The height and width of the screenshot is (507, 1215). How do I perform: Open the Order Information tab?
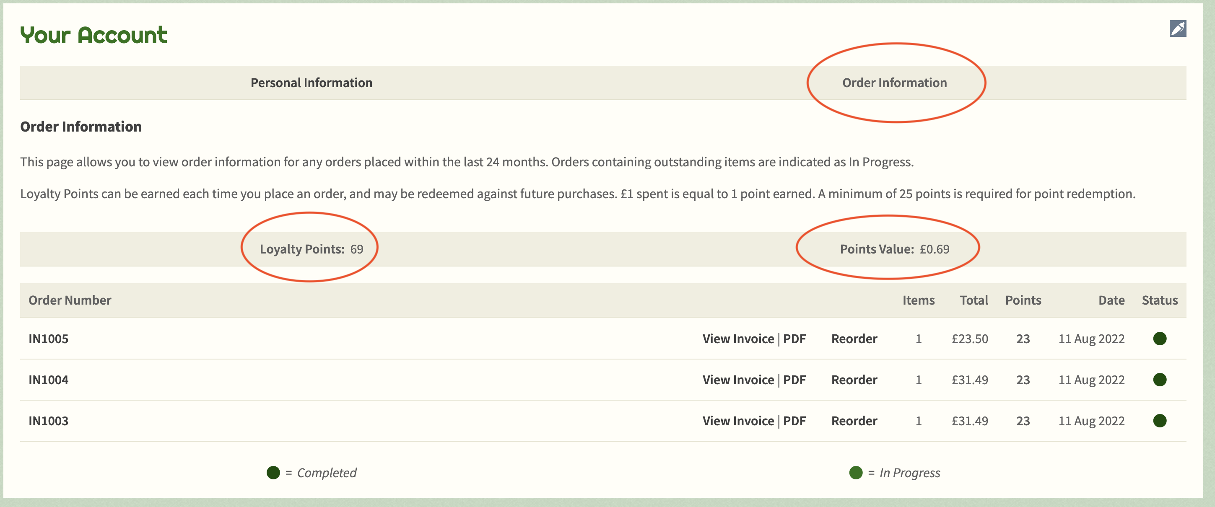(x=894, y=83)
